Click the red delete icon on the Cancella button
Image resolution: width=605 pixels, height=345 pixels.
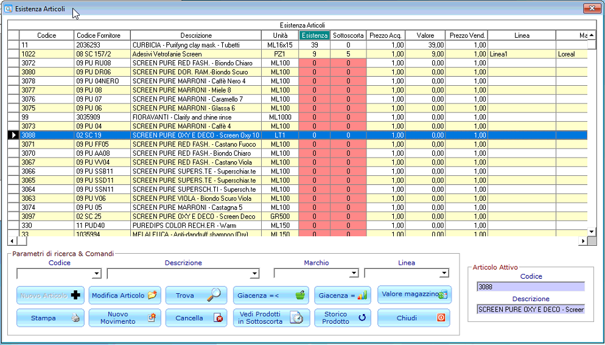tap(219, 318)
